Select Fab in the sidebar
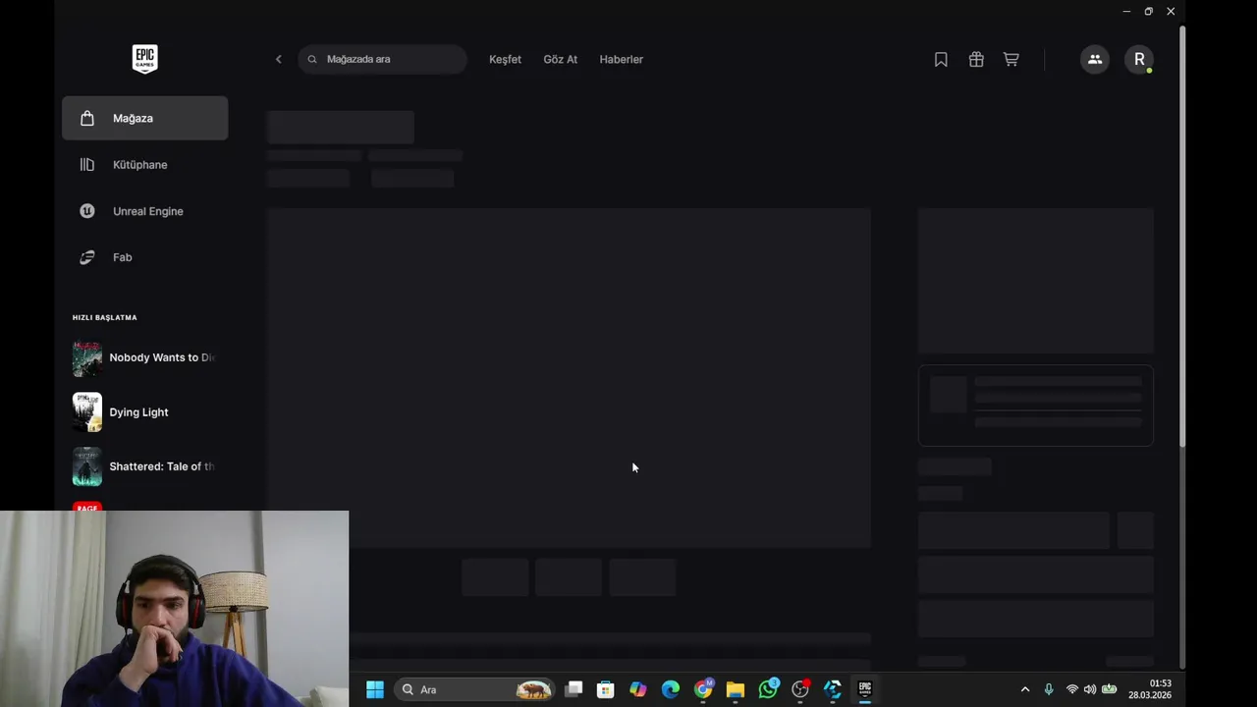 (x=144, y=257)
